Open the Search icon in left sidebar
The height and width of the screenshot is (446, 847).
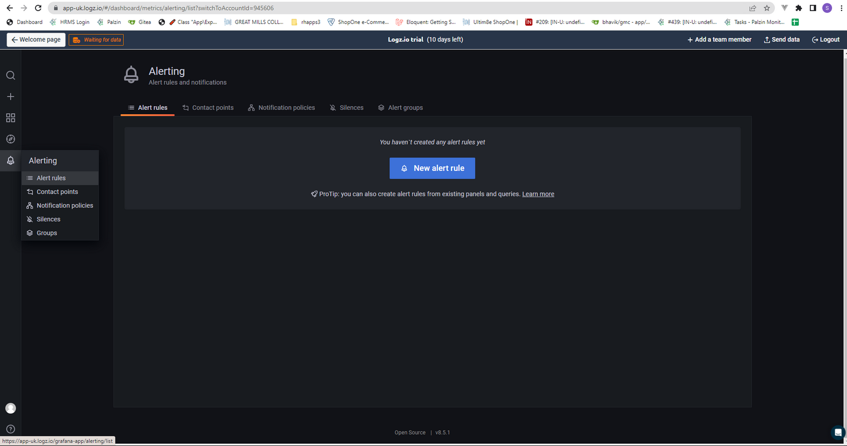point(11,75)
